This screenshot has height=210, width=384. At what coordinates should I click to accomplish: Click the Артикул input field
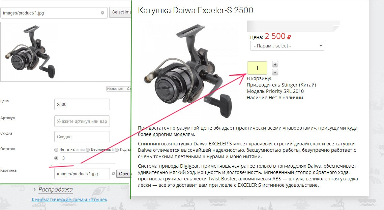click(x=82, y=121)
